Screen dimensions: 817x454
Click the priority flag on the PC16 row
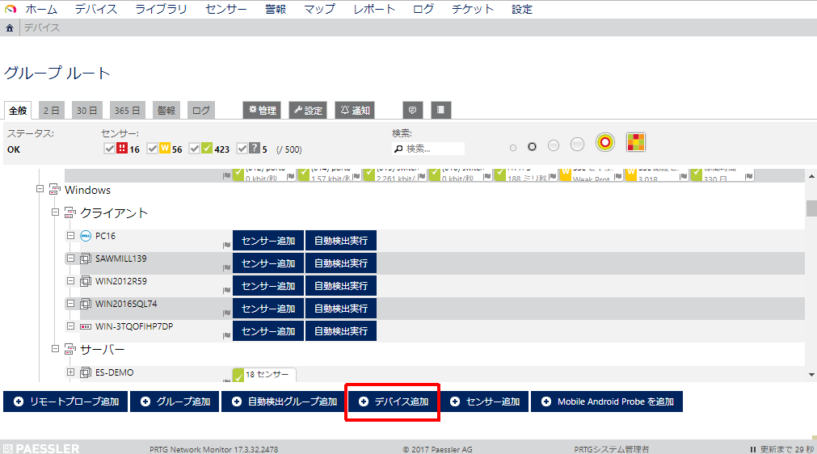click(x=226, y=245)
